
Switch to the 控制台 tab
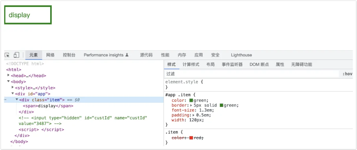[x=69, y=55]
